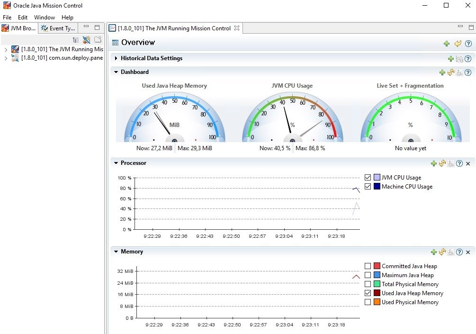Image resolution: width=476 pixels, height=334 pixels.
Task: Click the Used Java Heap Memory dial
Action: tap(175, 117)
